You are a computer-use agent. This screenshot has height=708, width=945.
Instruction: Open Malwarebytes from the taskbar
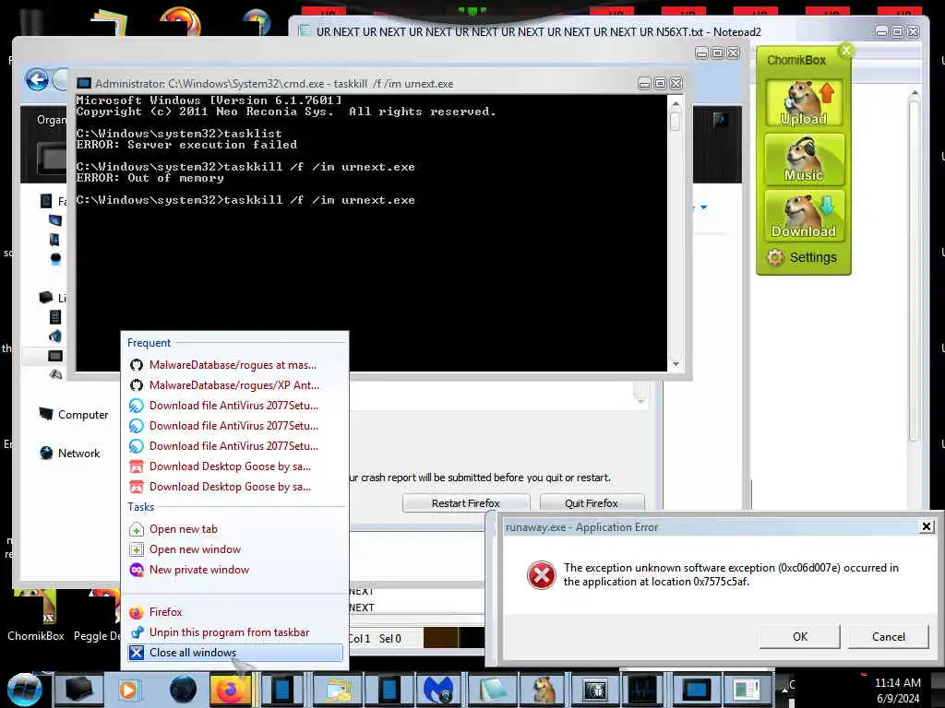coord(438,690)
